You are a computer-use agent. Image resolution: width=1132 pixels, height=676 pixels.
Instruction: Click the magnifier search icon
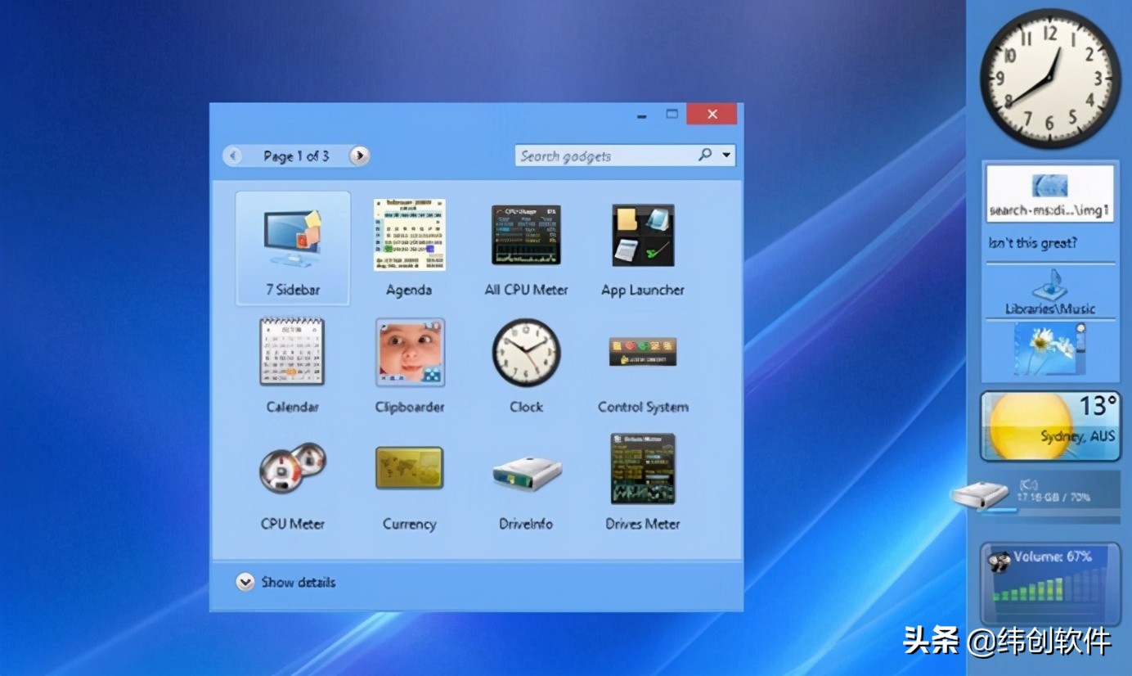pos(705,155)
